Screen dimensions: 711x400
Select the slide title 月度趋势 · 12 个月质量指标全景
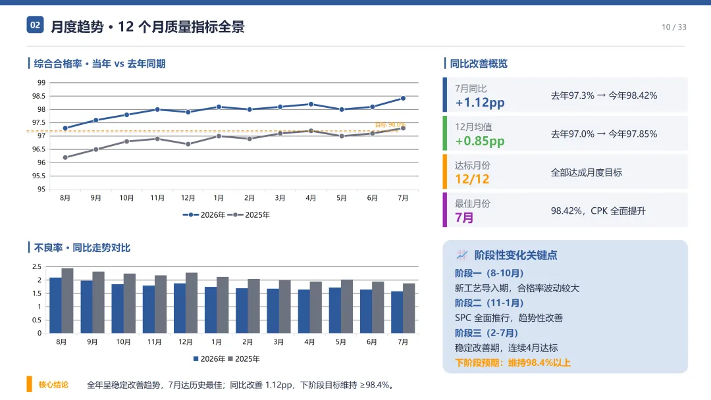click(x=147, y=27)
